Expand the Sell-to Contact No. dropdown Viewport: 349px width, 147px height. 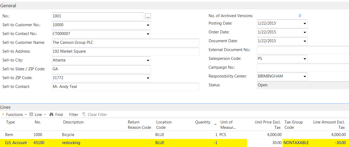click(148, 34)
